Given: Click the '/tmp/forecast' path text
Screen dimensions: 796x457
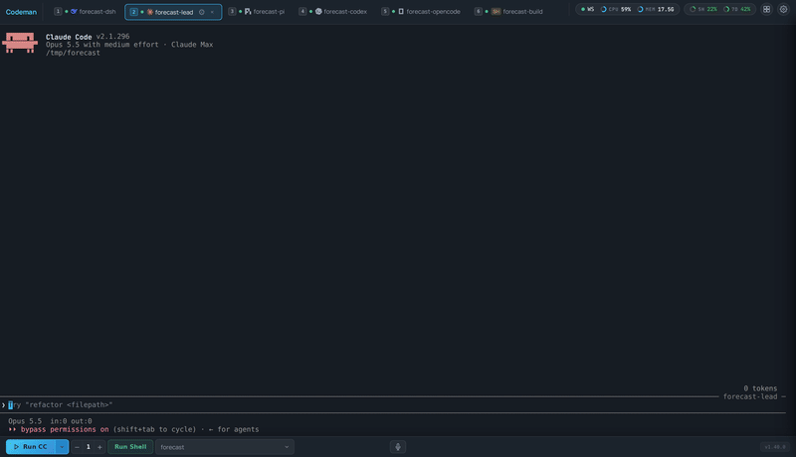Looking at the screenshot, I should (73, 53).
